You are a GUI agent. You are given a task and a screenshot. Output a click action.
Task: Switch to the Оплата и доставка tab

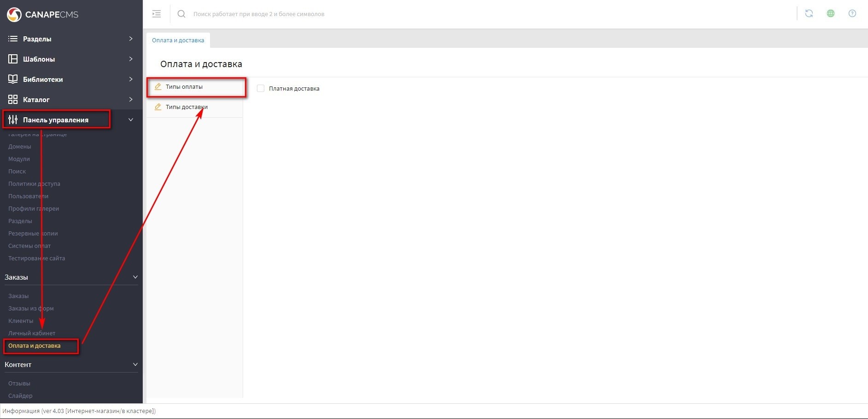(x=178, y=40)
